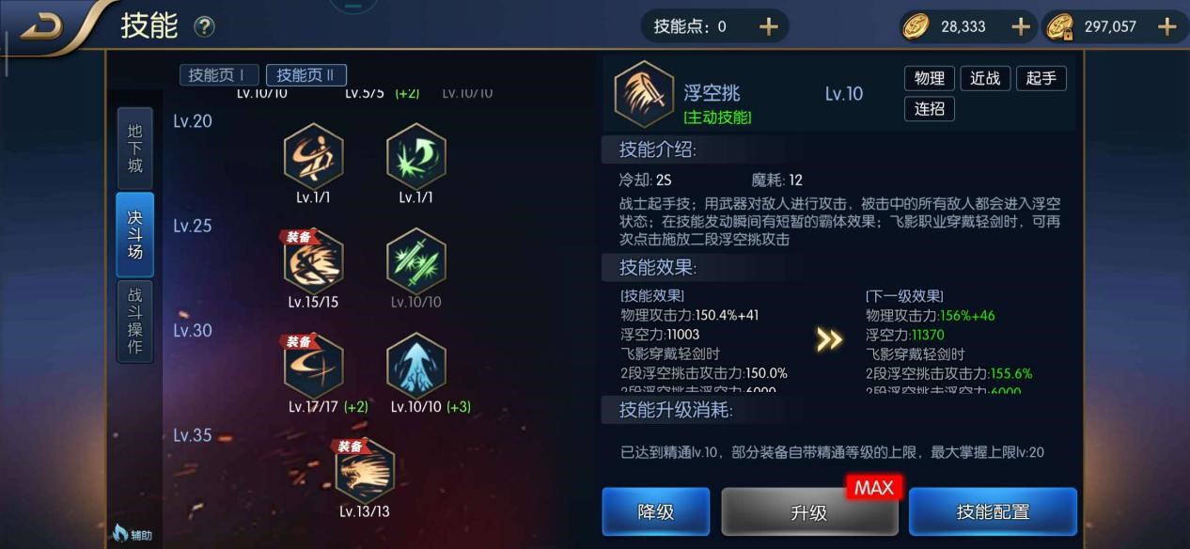Select the equipped Lv.15/15 skill icon
Viewport: 1190px width, 549px height.
click(313, 261)
